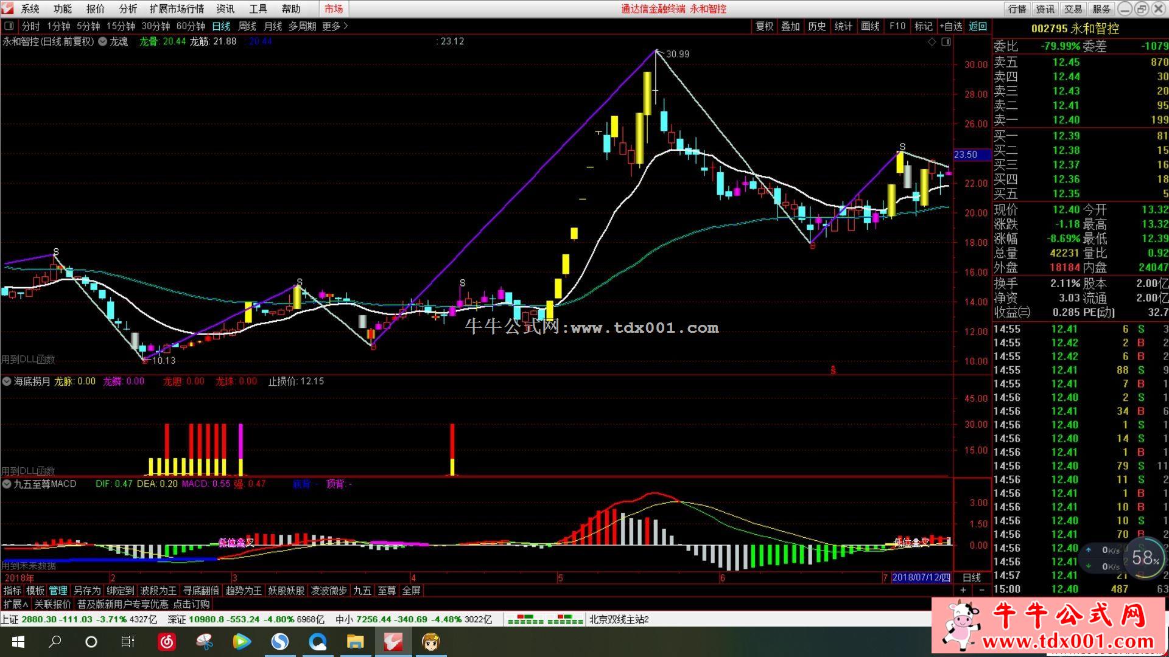
Task: Select the 趋势为王 template tab
Action: 244,590
